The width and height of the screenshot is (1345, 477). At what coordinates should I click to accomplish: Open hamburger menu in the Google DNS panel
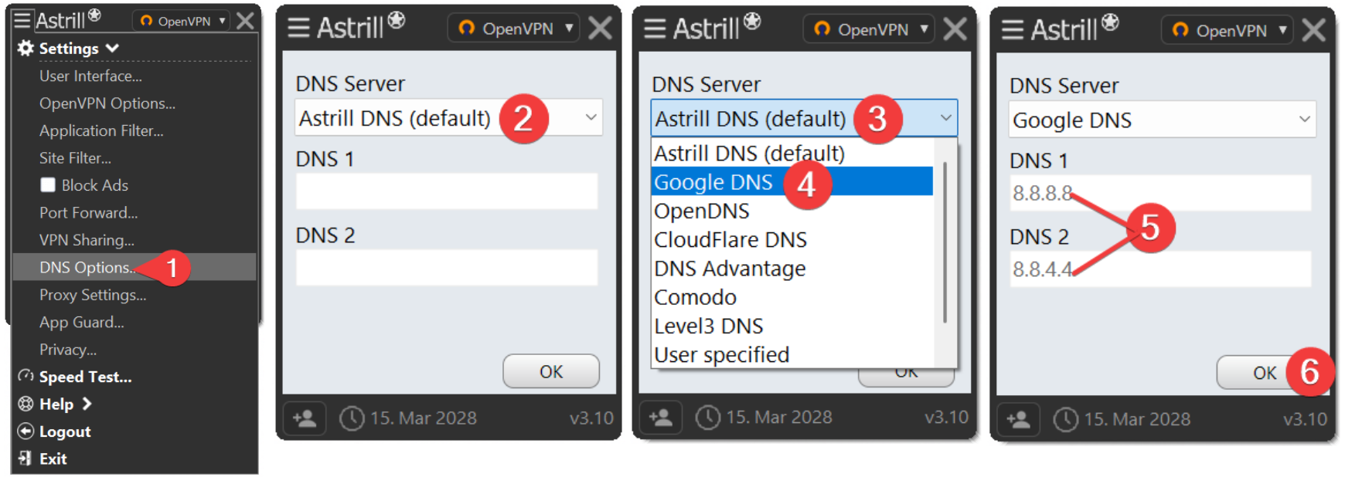[1013, 30]
